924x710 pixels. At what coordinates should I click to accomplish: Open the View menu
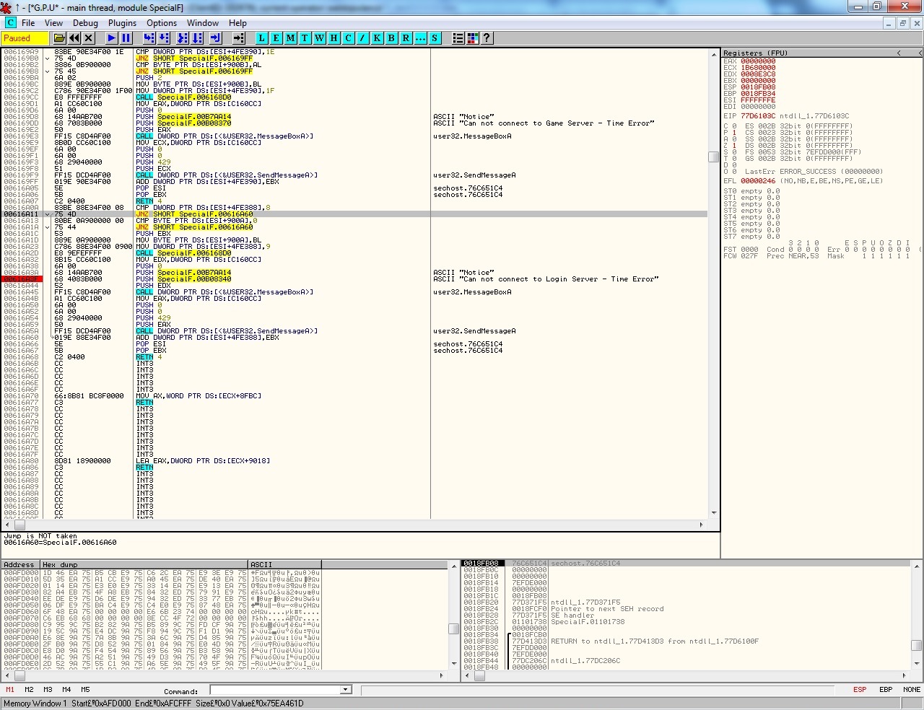[53, 23]
